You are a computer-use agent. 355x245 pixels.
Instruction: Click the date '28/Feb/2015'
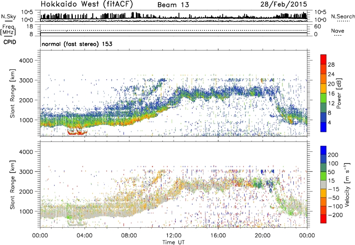coord(284,4)
